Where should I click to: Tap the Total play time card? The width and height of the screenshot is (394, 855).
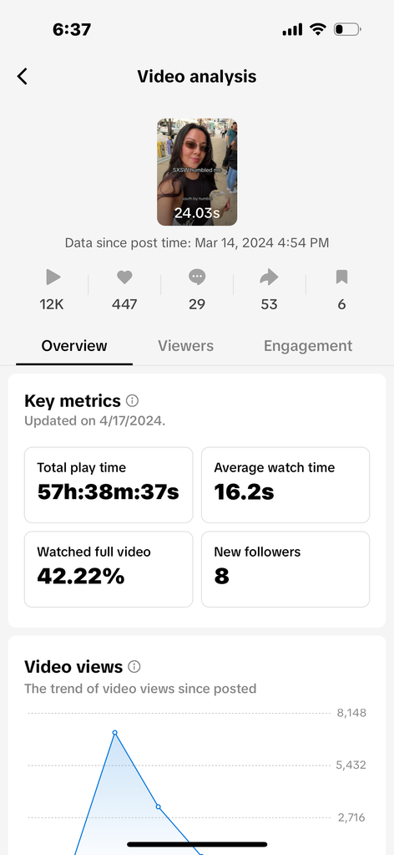point(109,485)
